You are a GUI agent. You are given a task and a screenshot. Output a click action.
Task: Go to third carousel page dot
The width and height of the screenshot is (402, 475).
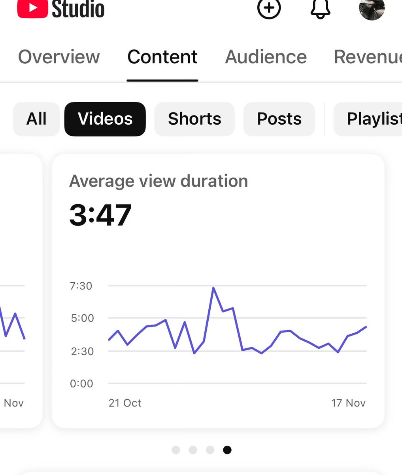210,450
